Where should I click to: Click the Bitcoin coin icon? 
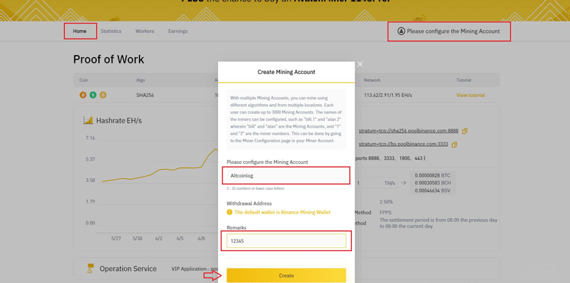pyautogui.click(x=83, y=95)
